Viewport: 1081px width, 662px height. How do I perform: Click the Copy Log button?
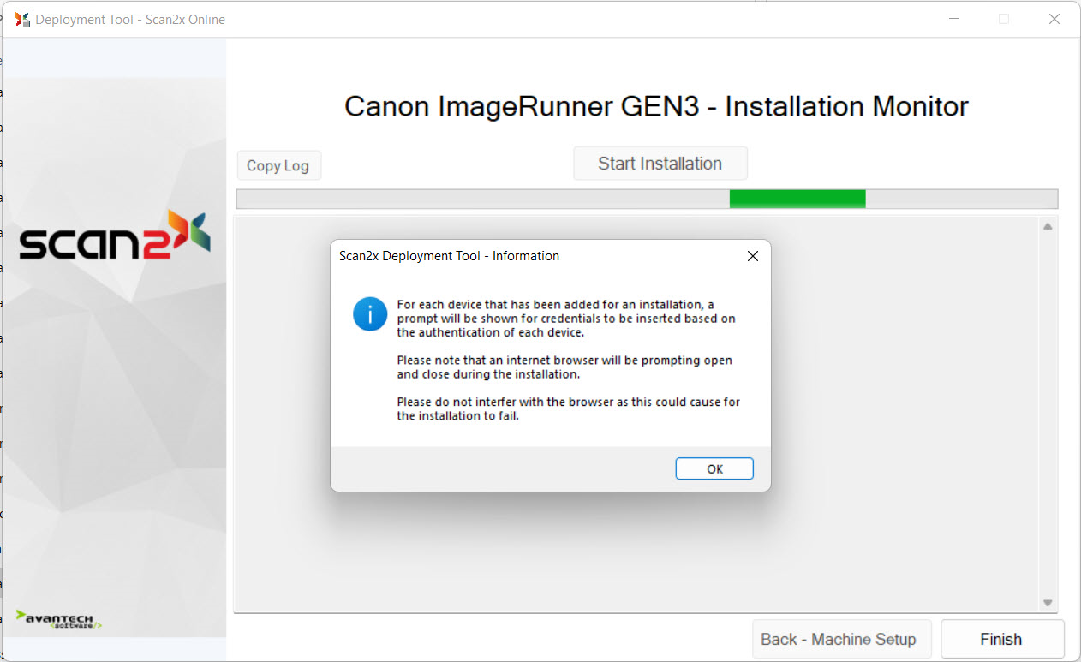tap(278, 165)
